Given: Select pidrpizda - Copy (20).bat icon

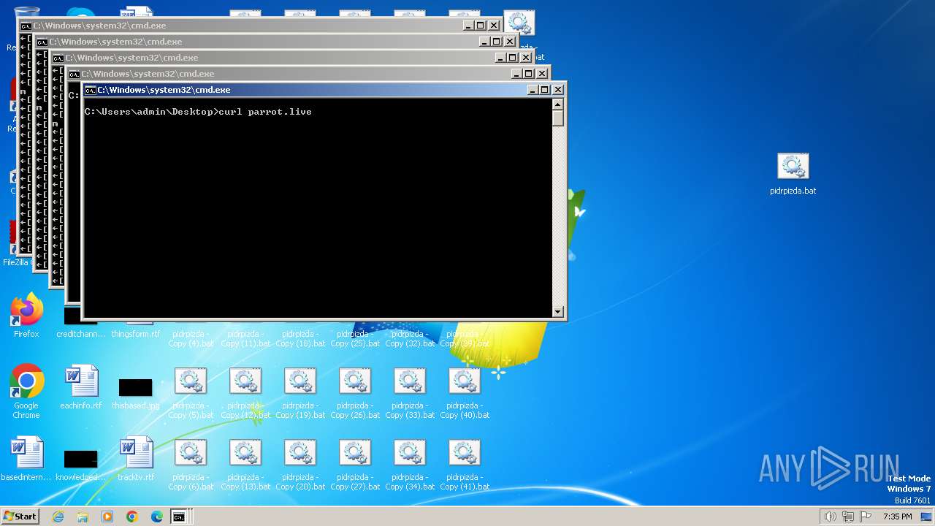Looking at the screenshot, I should [300, 465].
